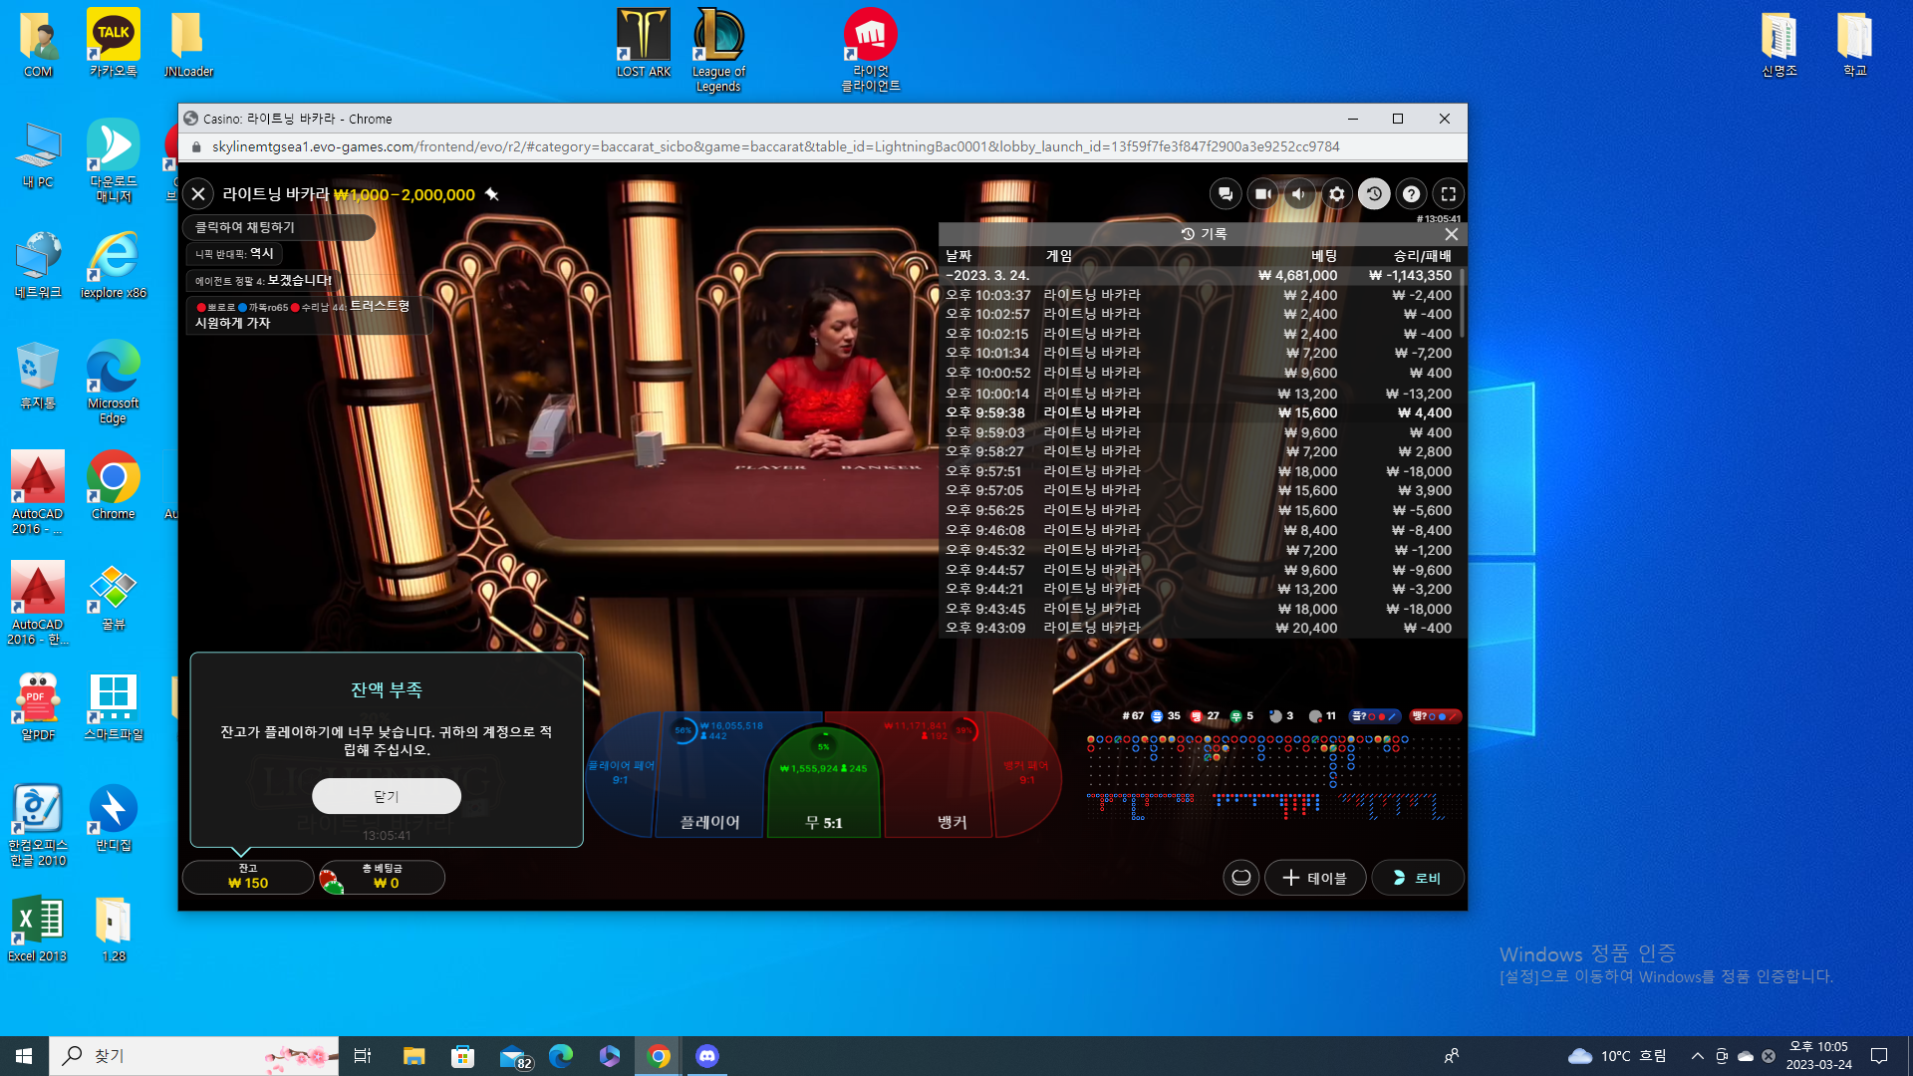The width and height of the screenshot is (1913, 1076).
Task: Open the video camera settings icon
Action: click(1262, 194)
